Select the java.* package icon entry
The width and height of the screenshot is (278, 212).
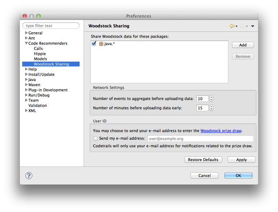pyautogui.click(x=101, y=44)
